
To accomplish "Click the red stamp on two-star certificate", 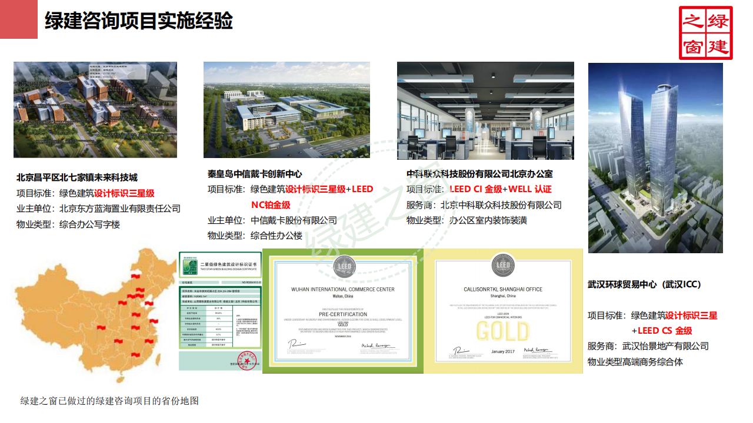I will (248, 361).
